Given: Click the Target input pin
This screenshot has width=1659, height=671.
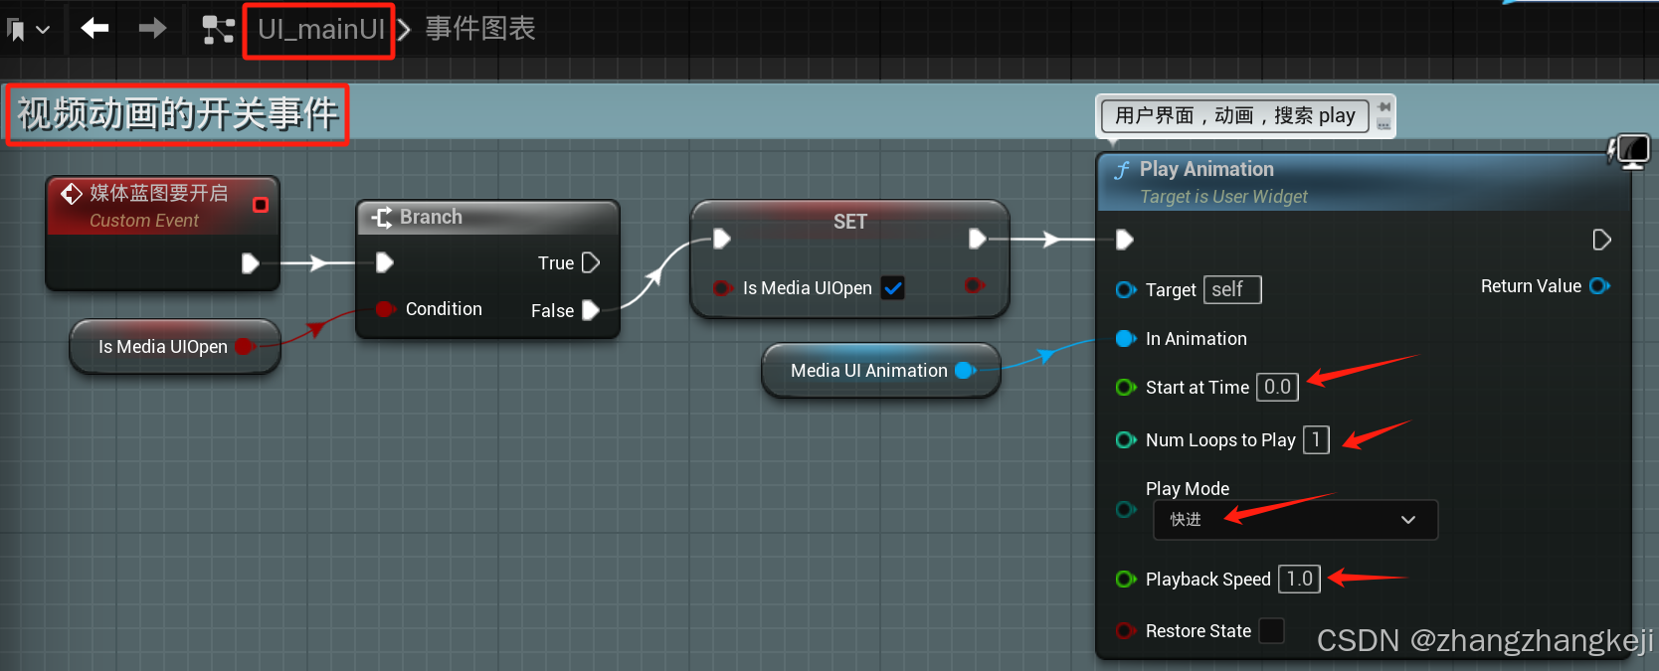Looking at the screenshot, I should (1126, 290).
